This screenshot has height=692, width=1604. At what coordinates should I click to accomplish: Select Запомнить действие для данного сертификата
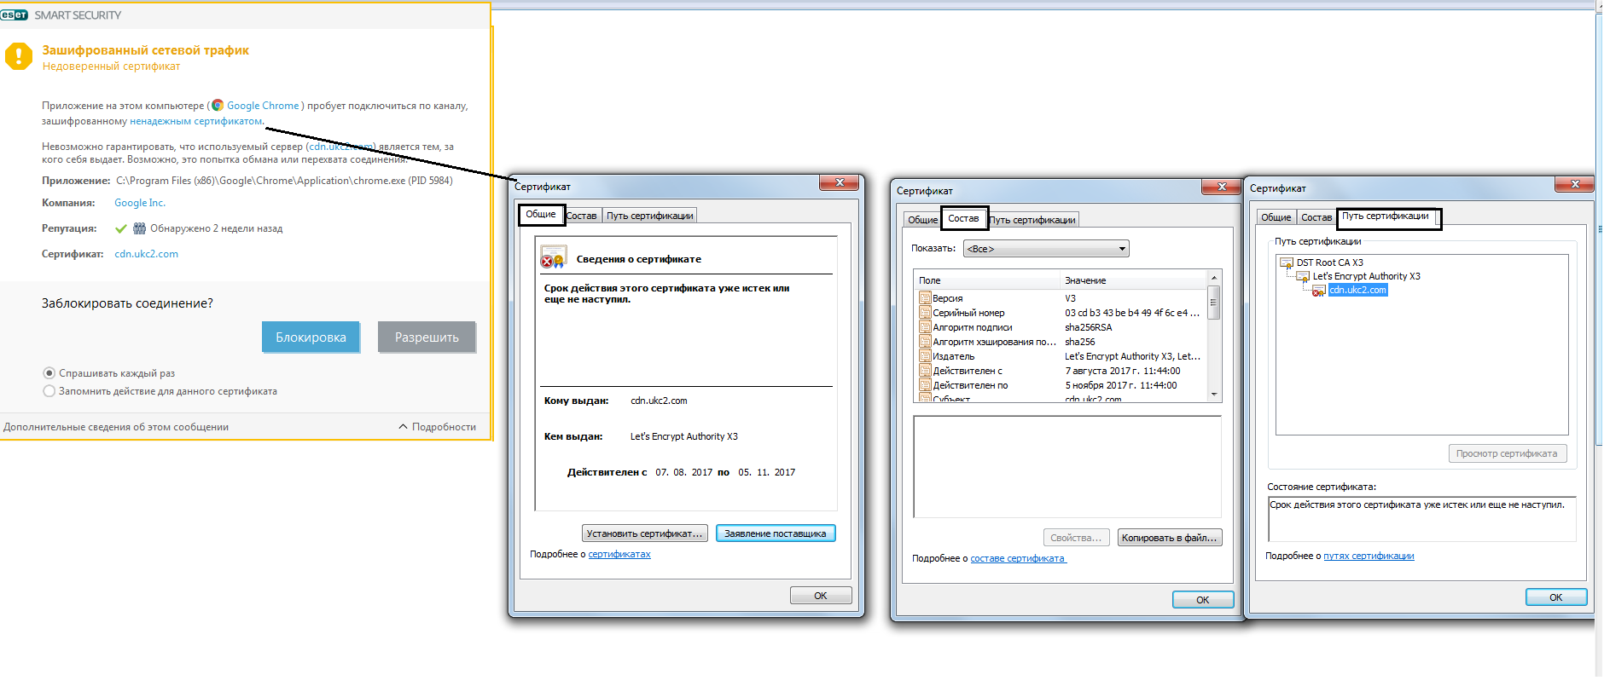[x=49, y=391]
